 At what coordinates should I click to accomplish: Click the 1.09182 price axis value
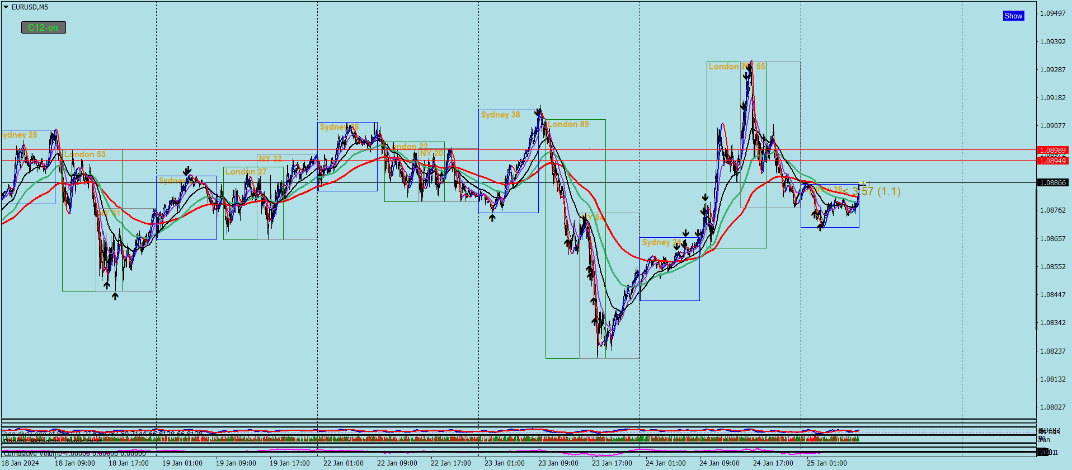(1052, 98)
